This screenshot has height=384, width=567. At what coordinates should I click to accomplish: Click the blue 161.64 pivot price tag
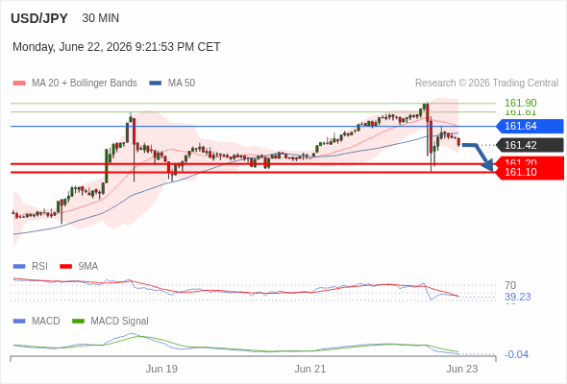pyautogui.click(x=530, y=126)
